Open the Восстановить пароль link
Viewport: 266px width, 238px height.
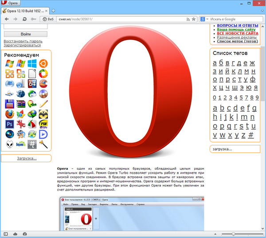tap(23, 41)
